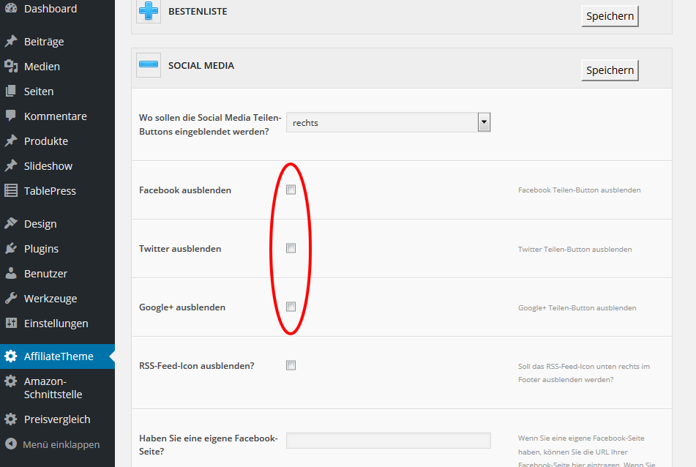Screen dimensions: 696x467
Task: Click the Seiten pages icon
Action: tap(11, 91)
